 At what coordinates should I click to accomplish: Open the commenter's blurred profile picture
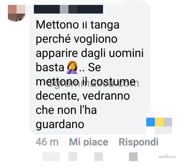point(16,13)
